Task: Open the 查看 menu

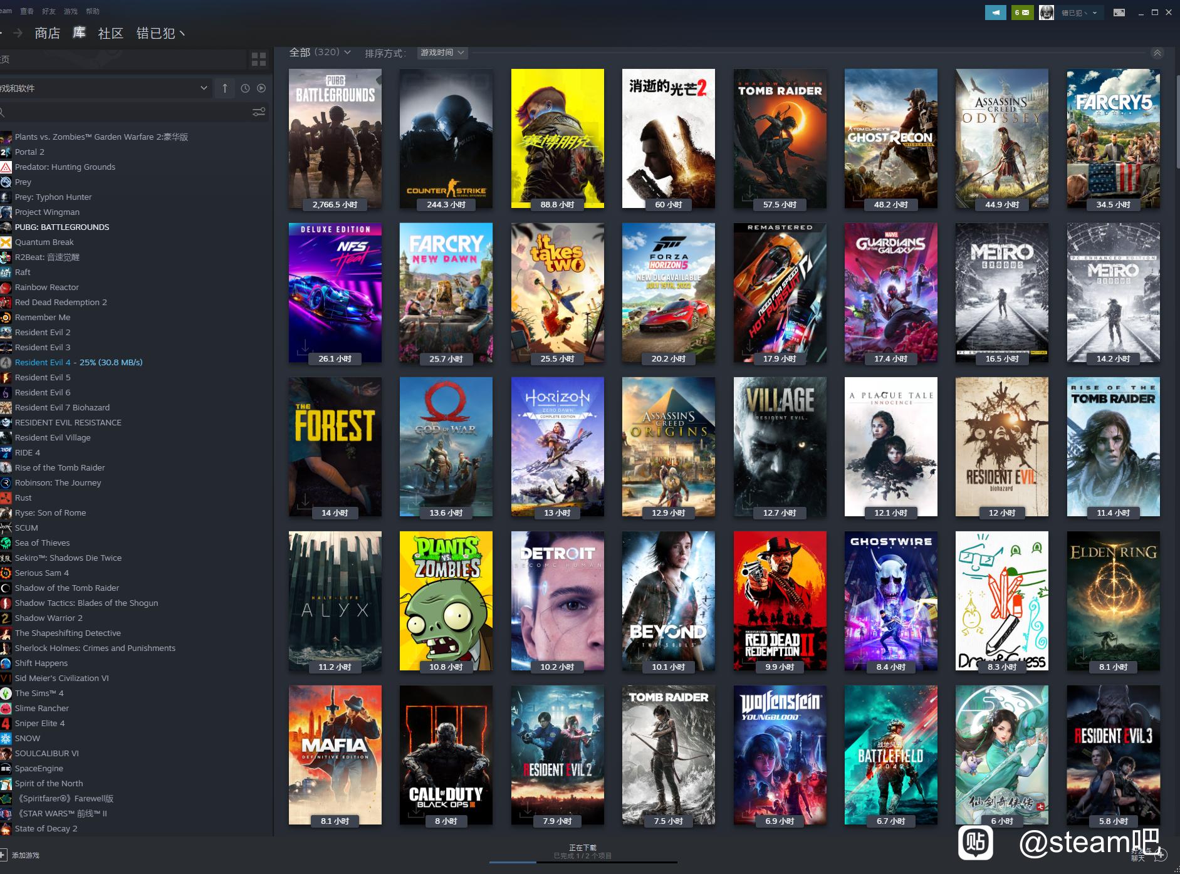Action: pos(27,11)
